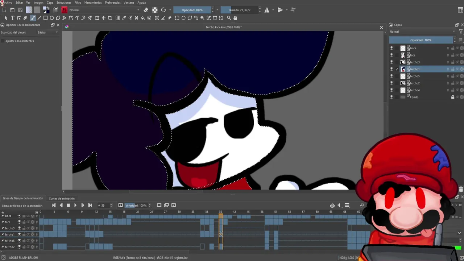Toggle preserve alpha button

(155, 10)
